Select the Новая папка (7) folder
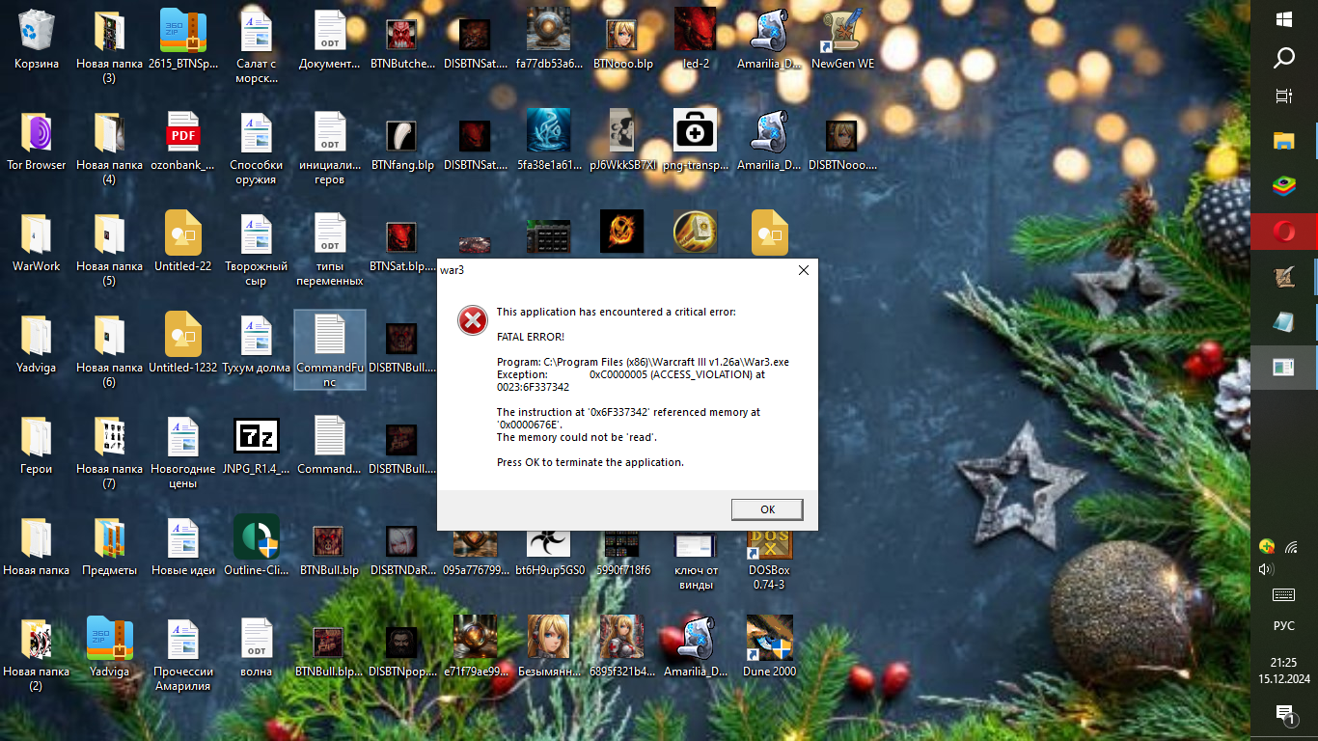 (x=110, y=453)
